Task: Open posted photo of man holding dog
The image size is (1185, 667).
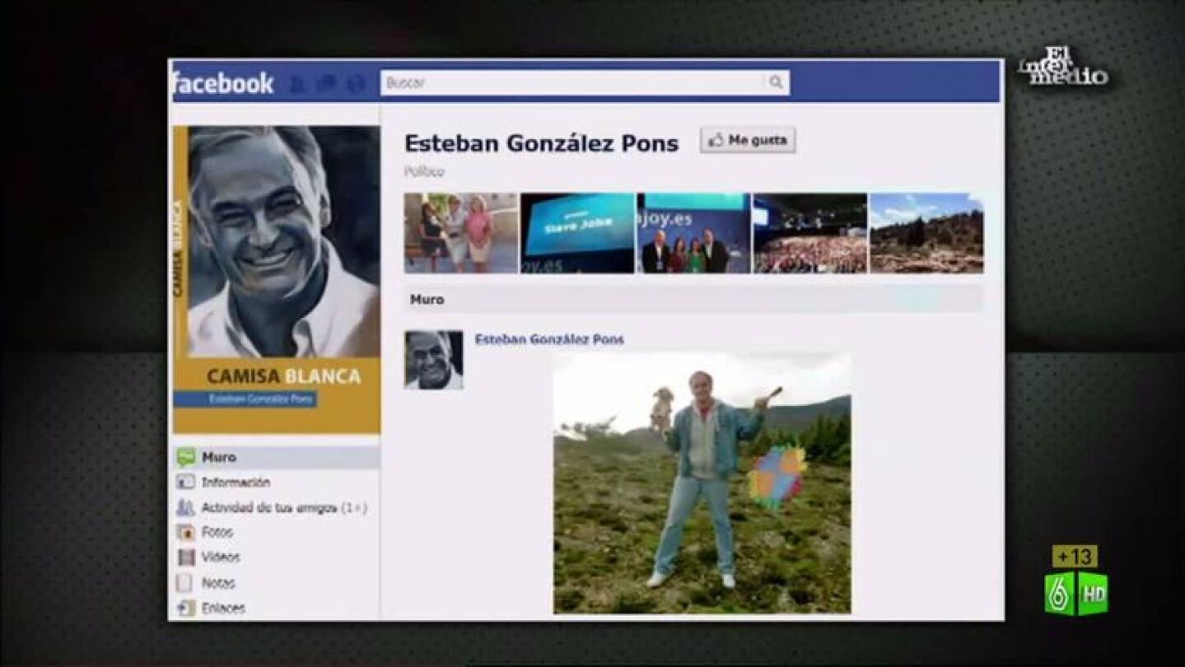Action: pyautogui.click(x=702, y=484)
